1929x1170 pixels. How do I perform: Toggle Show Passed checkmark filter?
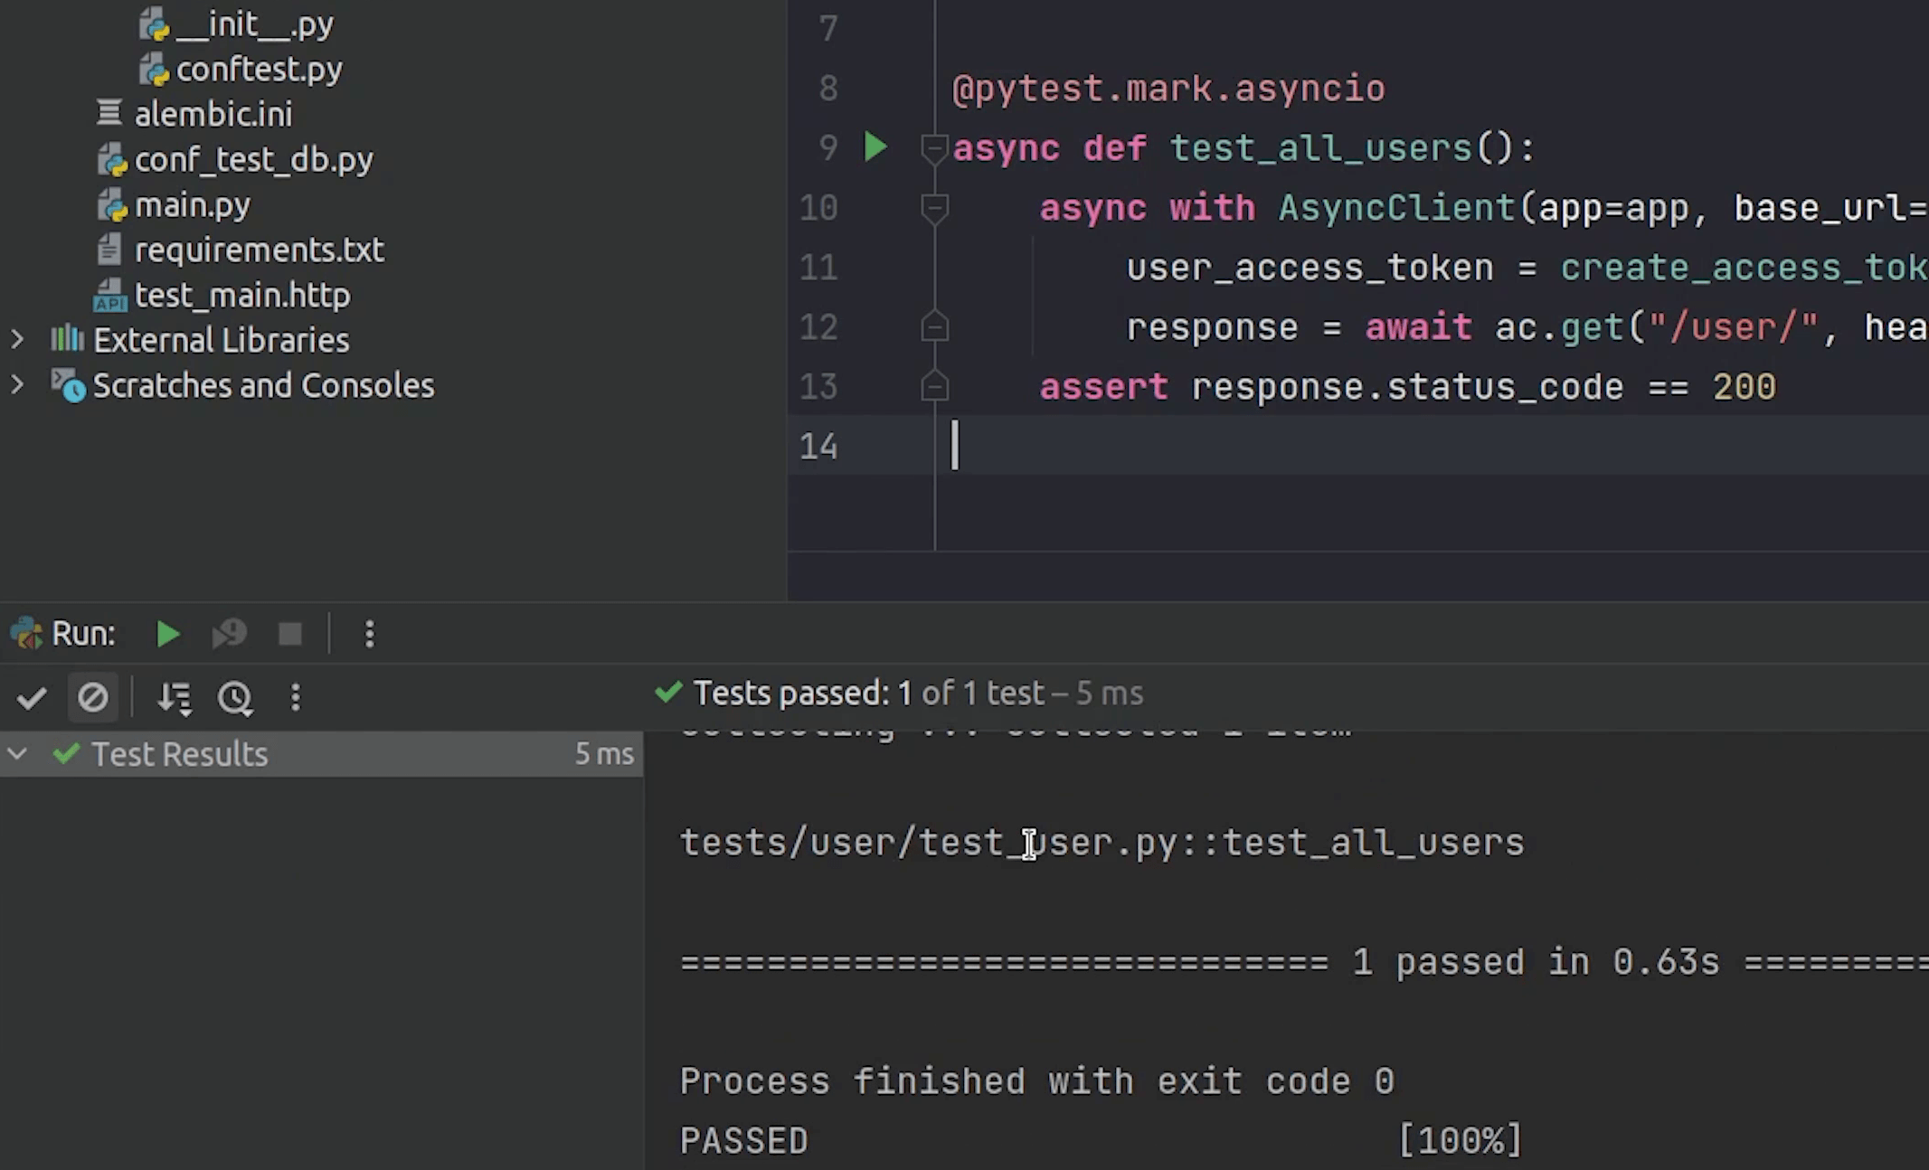pos(32,697)
